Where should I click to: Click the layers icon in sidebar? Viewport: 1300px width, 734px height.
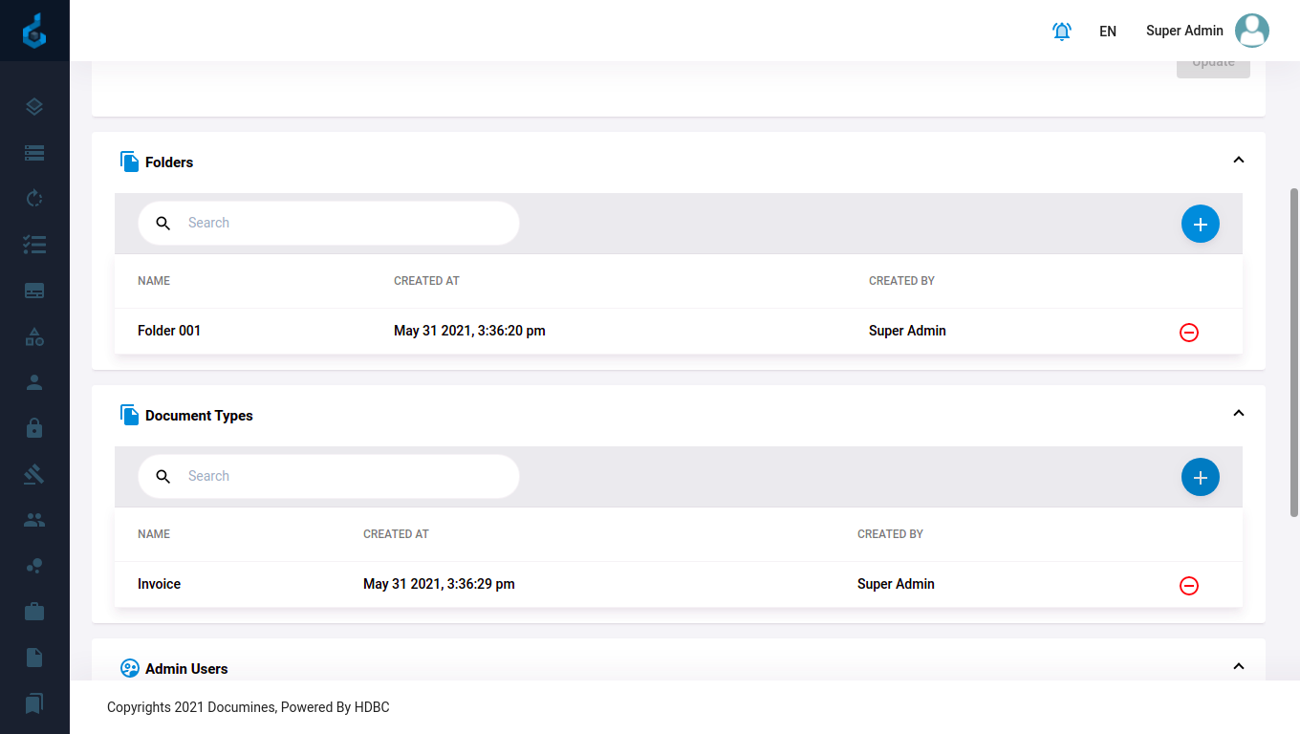(34, 107)
